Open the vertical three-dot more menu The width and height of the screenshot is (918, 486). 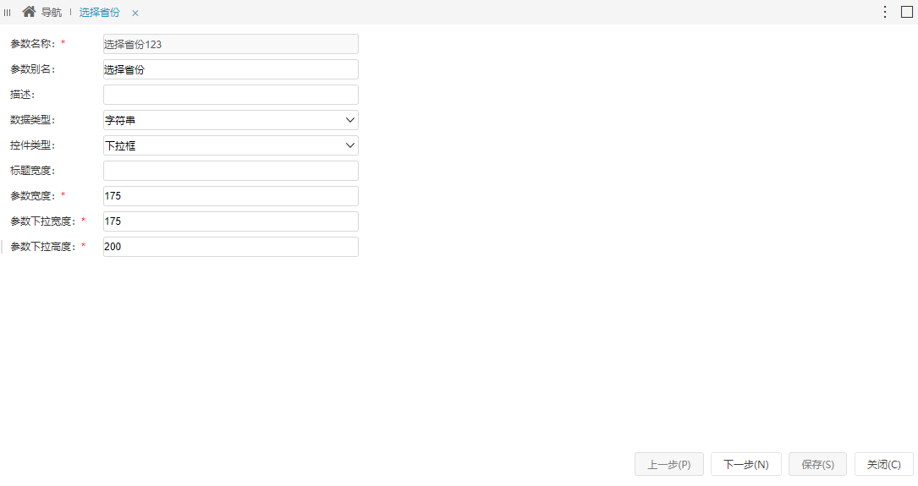click(885, 12)
